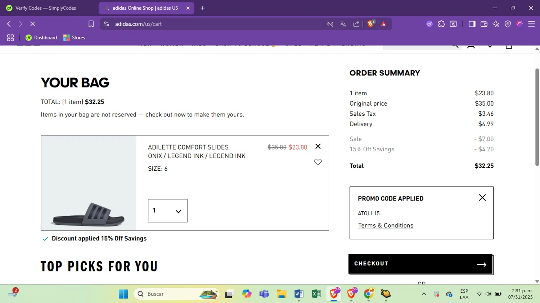Open the clock showing 2:31 p. m.
Viewport: 540px width, 303px height.
tap(520, 294)
